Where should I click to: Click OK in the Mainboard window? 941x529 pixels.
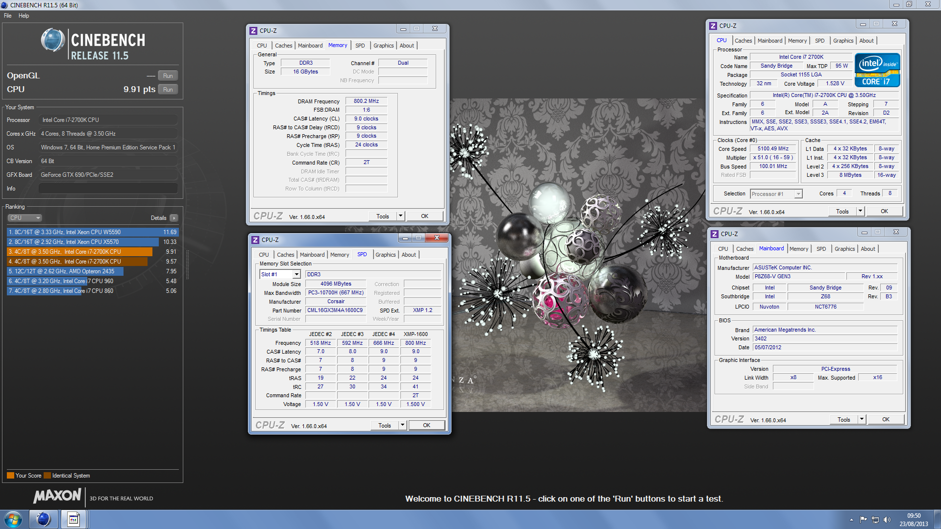coord(886,419)
